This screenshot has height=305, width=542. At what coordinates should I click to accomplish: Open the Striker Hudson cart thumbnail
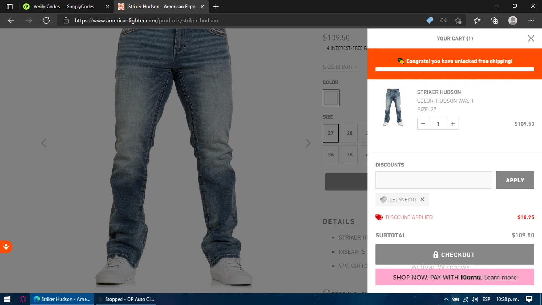(393, 107)
